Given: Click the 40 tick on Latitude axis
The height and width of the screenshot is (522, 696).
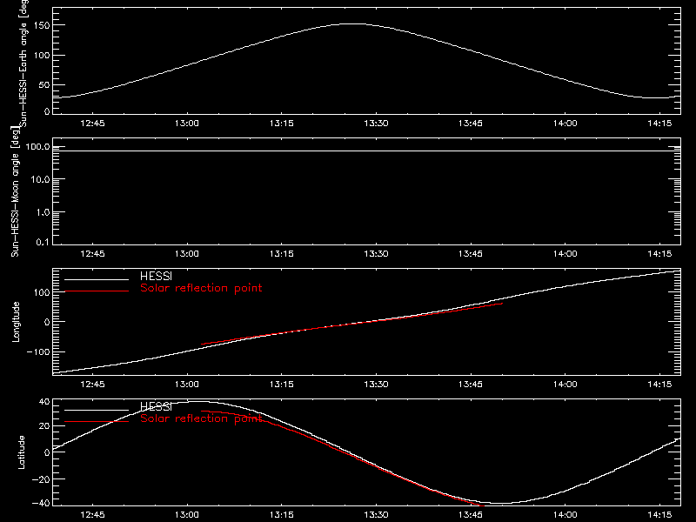Looking at the screenshot, I should (44, 402).
